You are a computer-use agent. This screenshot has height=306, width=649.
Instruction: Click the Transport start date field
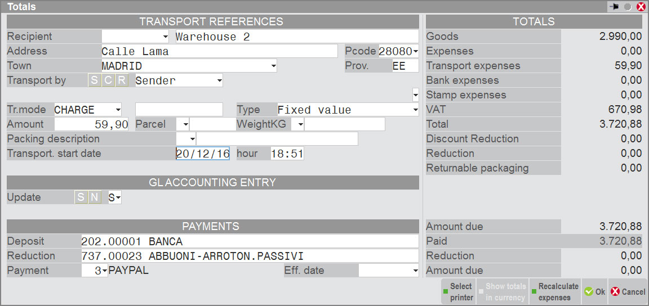click(203, 154)
